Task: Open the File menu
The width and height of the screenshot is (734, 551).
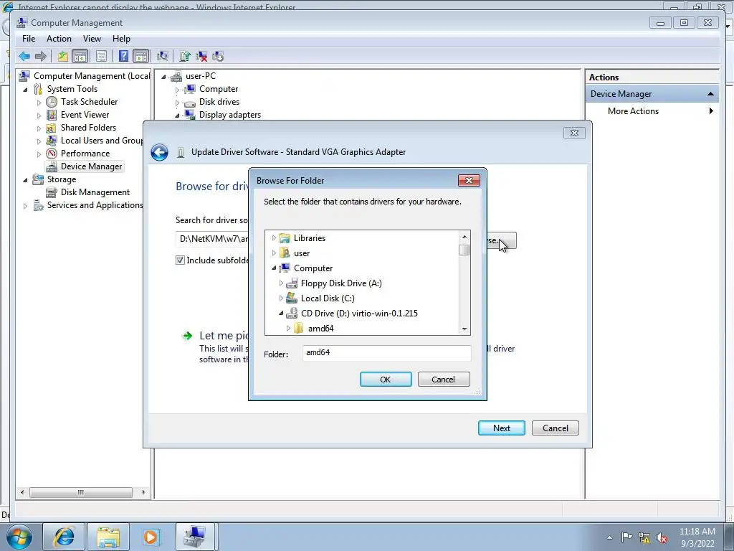Action: pyautogui.click(x=29, y=39)
